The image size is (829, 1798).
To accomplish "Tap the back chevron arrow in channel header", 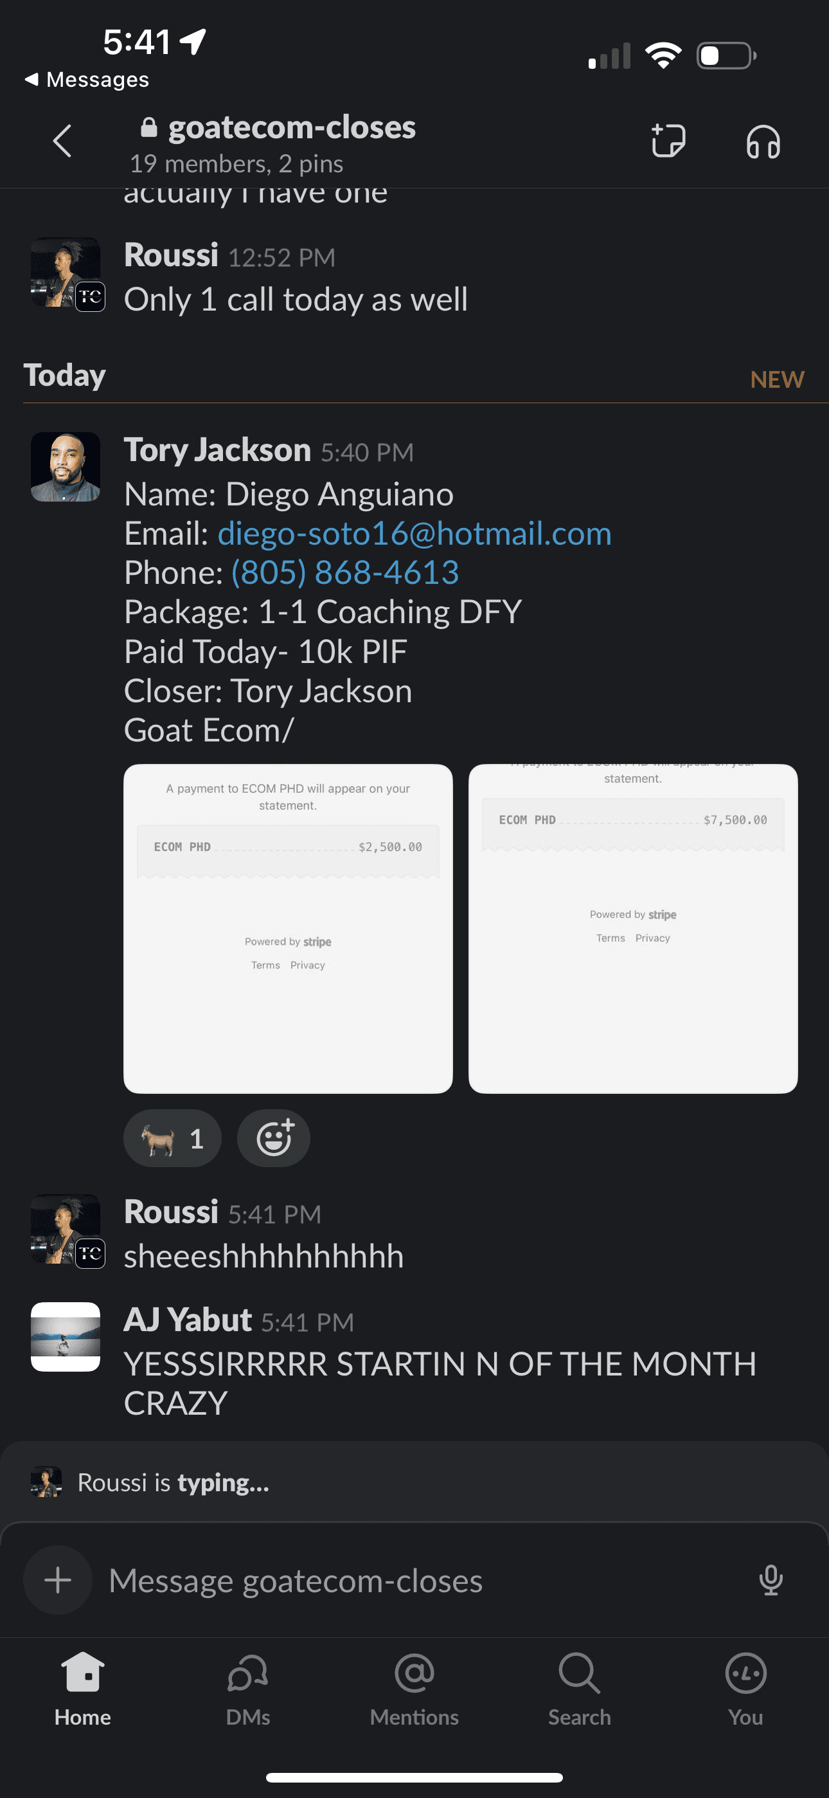I will [x=62, y=141].
